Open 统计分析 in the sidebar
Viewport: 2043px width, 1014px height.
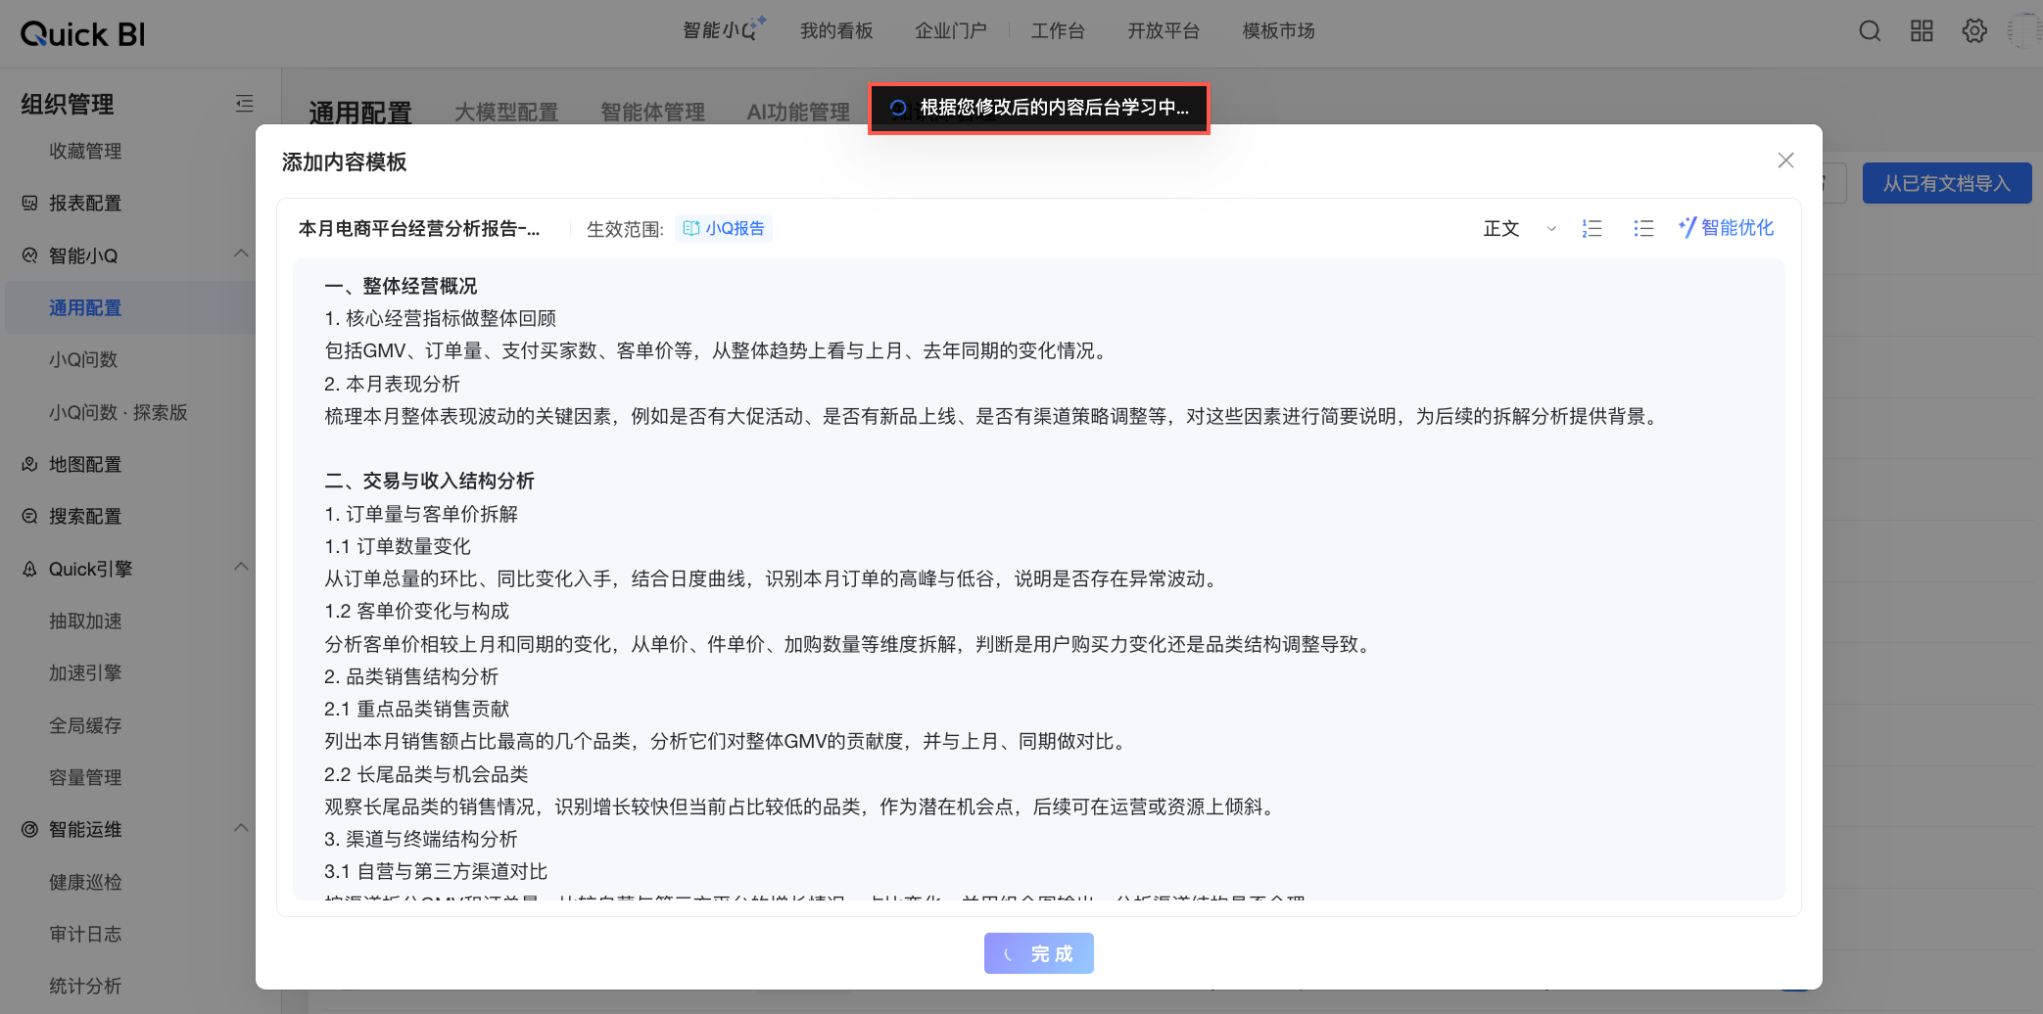pyautogui.click(x=85, y=986)
